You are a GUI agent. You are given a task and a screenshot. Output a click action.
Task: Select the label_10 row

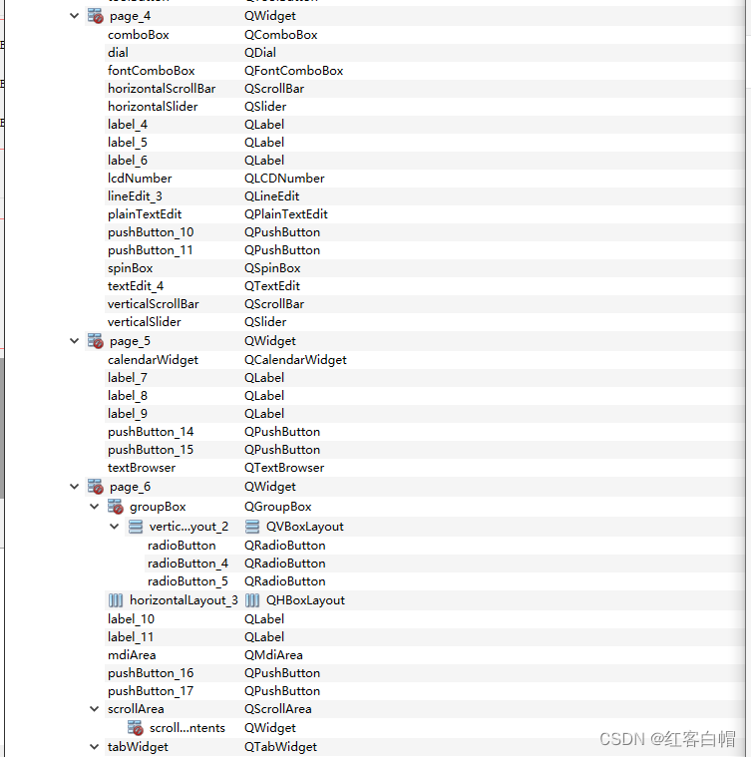[131, 619]
